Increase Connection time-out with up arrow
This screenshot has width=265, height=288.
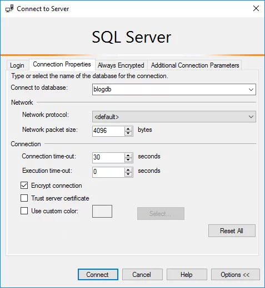click(x=128, y=155)
